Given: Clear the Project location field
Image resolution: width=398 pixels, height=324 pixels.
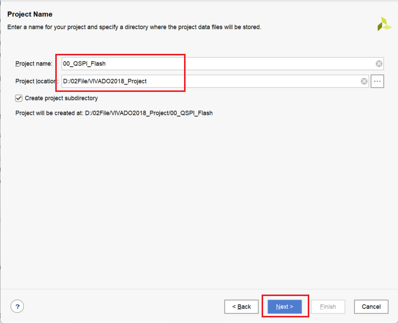Looking at the screenshot, I should pos(364,81).
